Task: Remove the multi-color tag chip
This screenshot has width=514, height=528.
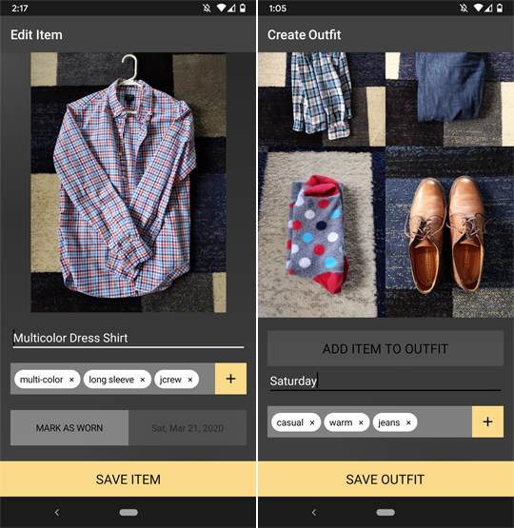Action: pos(71,380)
